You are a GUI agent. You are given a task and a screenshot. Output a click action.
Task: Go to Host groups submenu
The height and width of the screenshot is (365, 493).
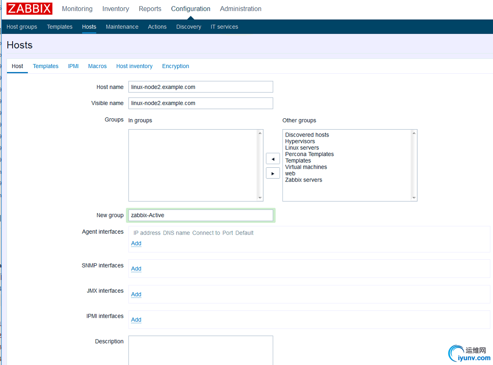point(22,27)
